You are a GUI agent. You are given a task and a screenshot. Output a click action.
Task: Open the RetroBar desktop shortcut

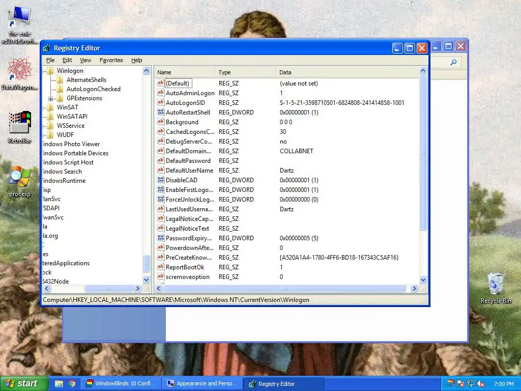tap(20, 127)
